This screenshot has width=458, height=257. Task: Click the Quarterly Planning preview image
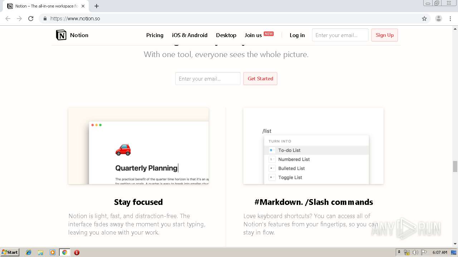pyautogui.click(x=138, y=146)
